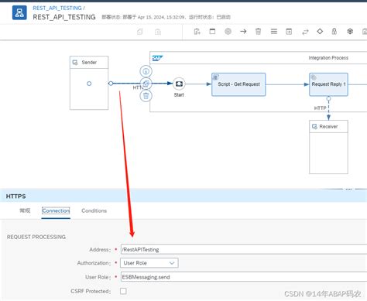Switch to the Conditions tab
This screenshot has width=367, height=301.
tap(94, 210)
